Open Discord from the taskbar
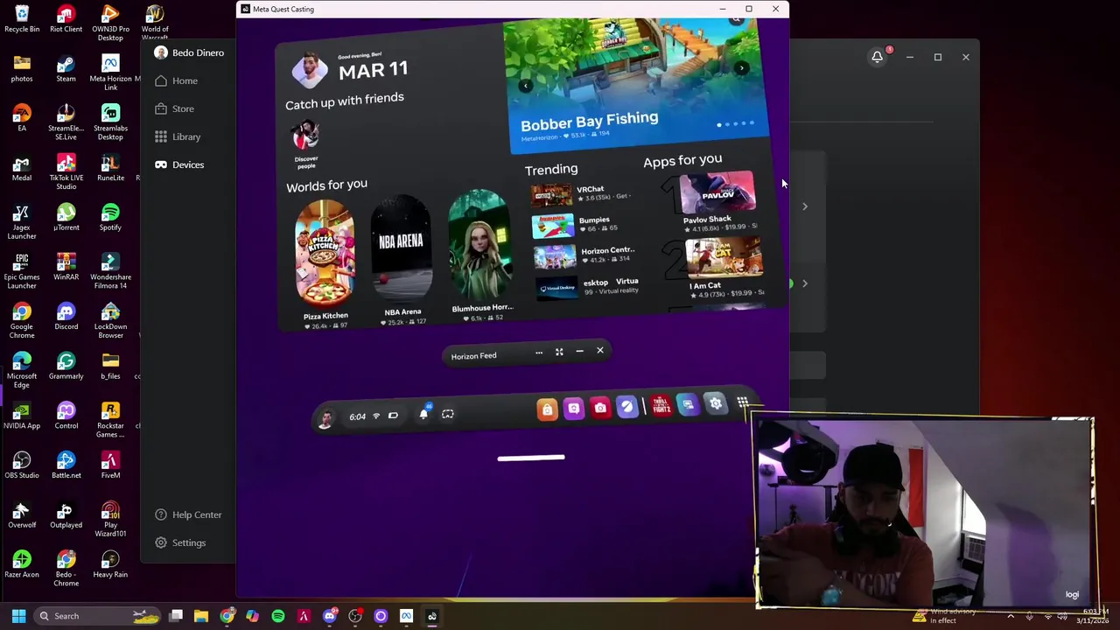 (x=329, y=616)
